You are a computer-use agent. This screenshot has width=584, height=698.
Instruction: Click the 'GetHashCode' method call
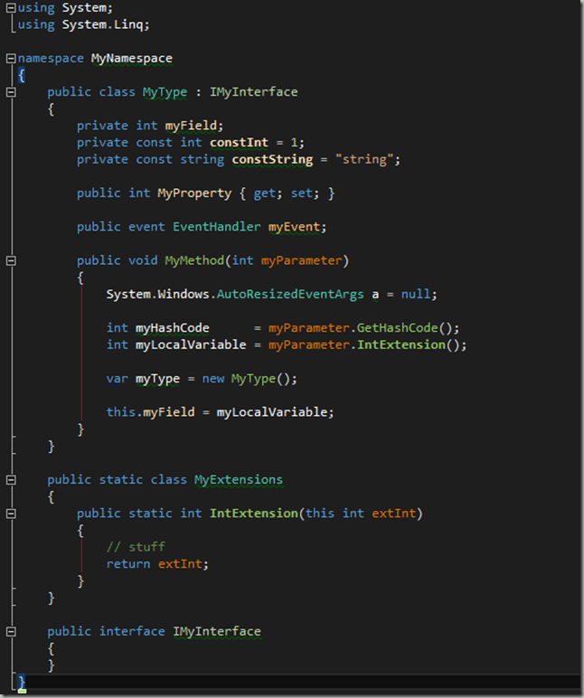398,328
